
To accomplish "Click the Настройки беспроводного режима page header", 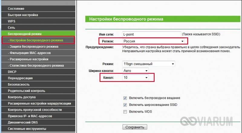I will click(x=126, y=19).
